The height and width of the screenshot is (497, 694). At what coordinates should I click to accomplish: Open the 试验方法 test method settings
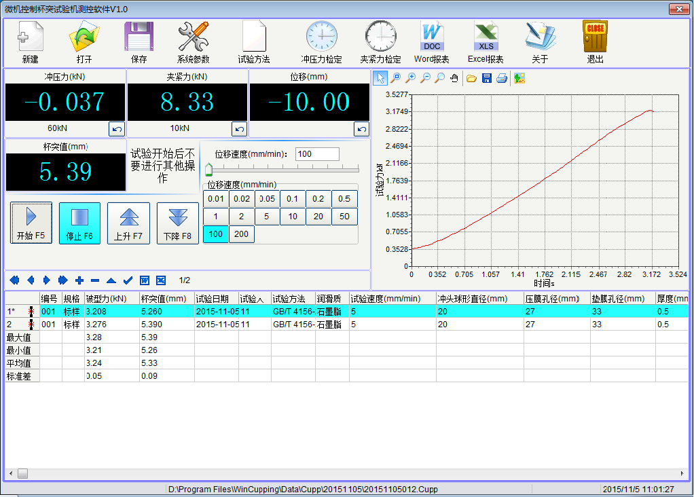click(254, 41)
